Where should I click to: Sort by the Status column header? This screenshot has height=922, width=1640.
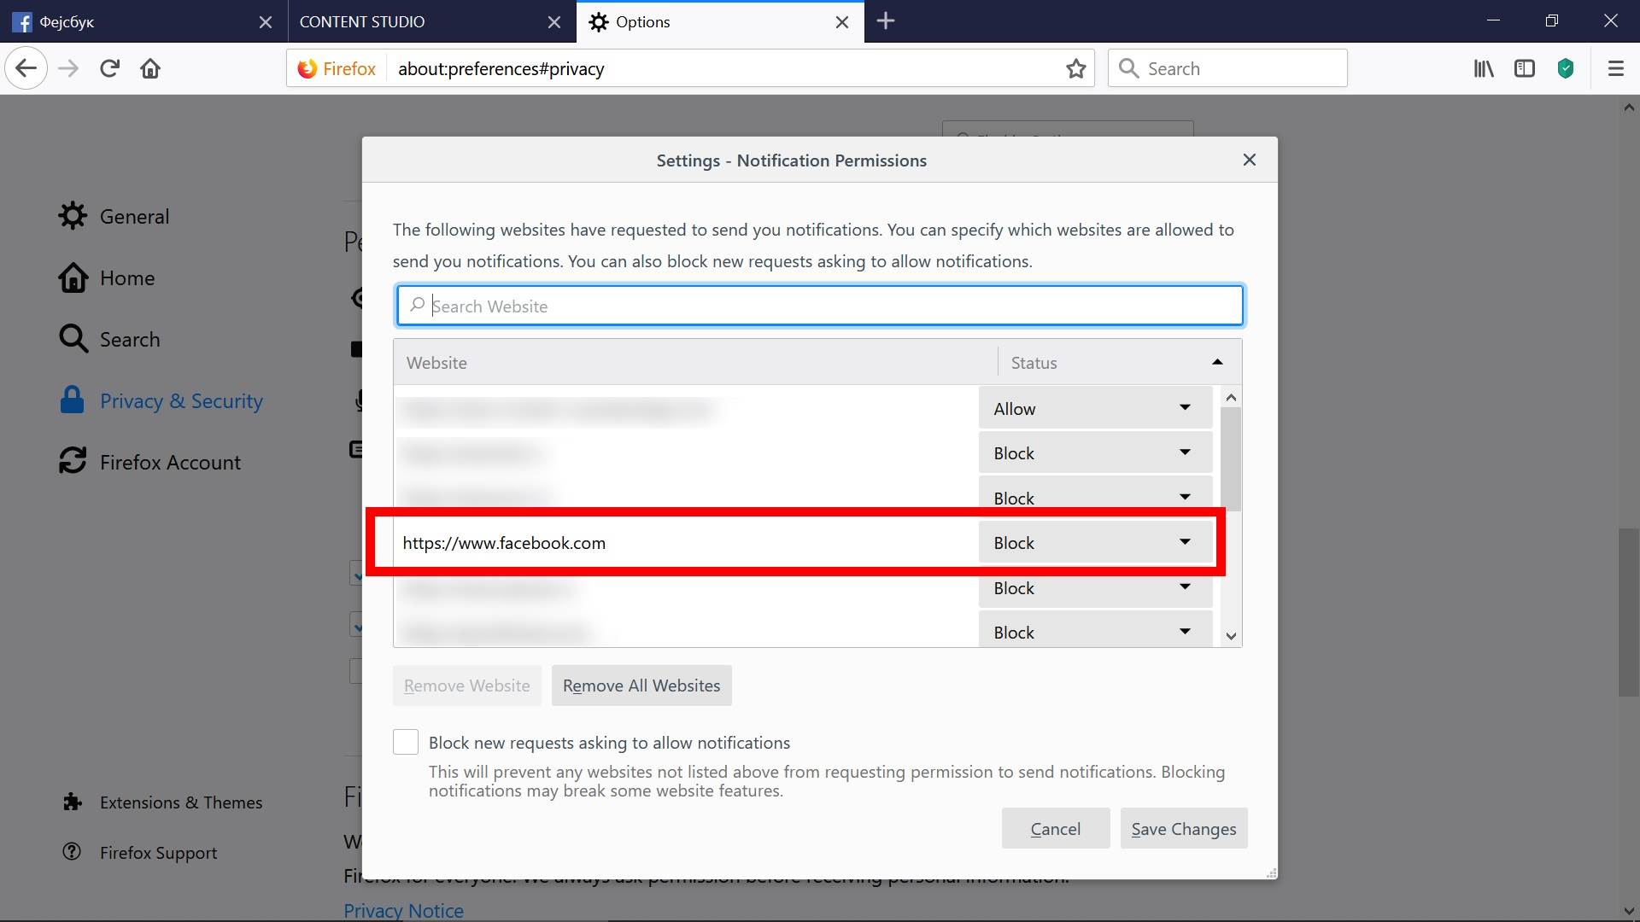(1117, 363)
